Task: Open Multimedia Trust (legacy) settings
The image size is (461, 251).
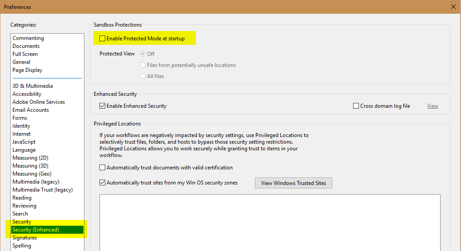Action: [x=42, y=190]
